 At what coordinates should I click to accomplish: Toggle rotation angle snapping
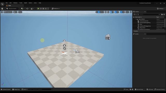tap(116, 12)
